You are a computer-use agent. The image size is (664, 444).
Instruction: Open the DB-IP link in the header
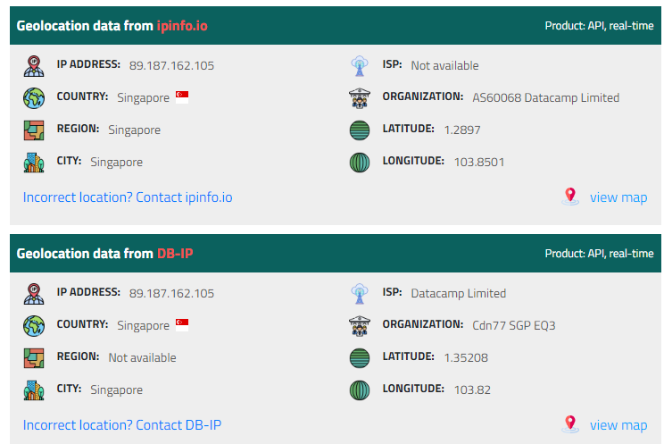175,254
